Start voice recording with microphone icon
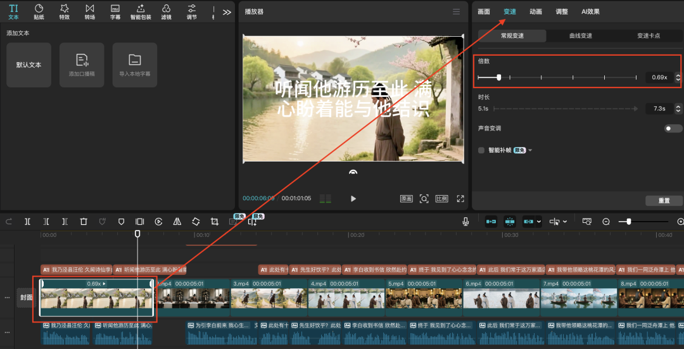684x349 pixels. click(465, 222)
